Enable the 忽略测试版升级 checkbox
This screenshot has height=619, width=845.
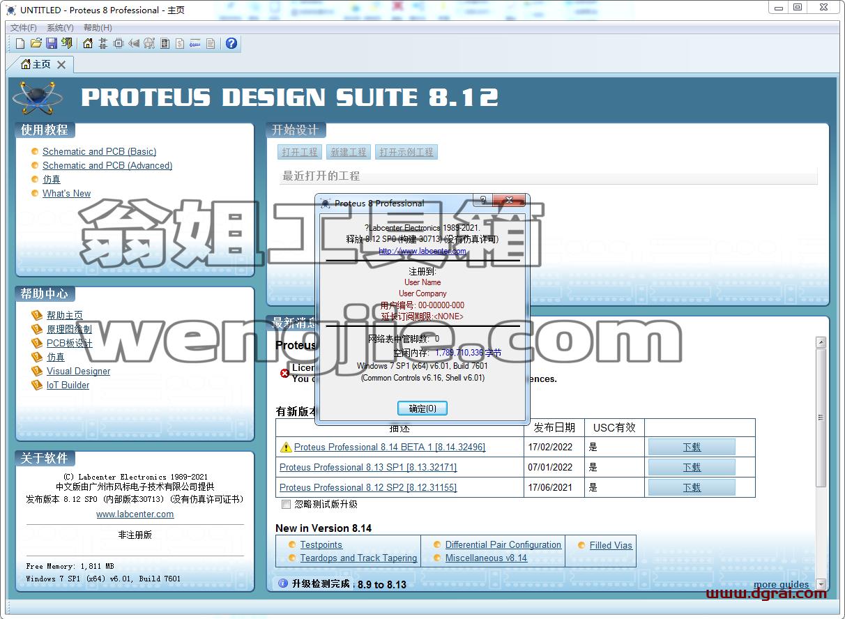tap(286, 504)
